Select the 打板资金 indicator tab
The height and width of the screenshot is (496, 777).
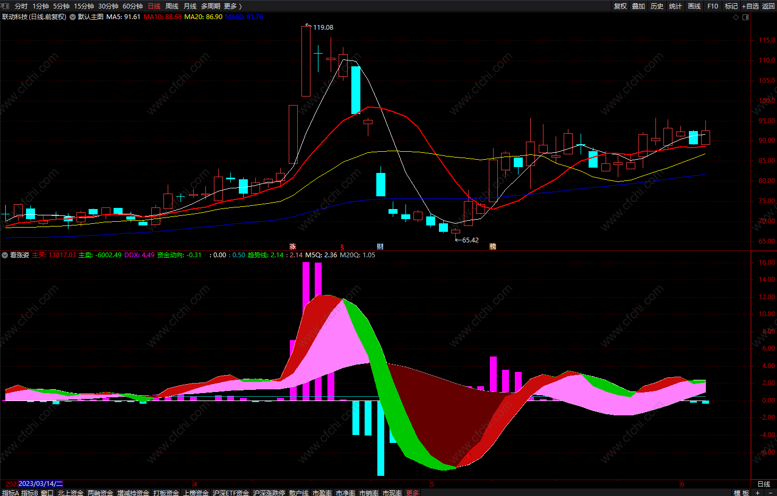tap(166, 493)
